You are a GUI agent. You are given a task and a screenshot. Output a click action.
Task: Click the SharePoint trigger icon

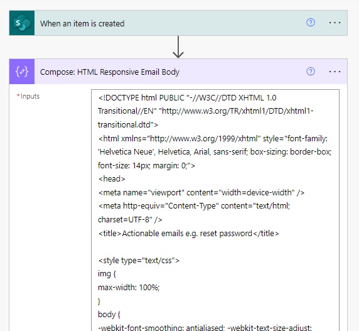pyautogui.click(x=22, y=23)
